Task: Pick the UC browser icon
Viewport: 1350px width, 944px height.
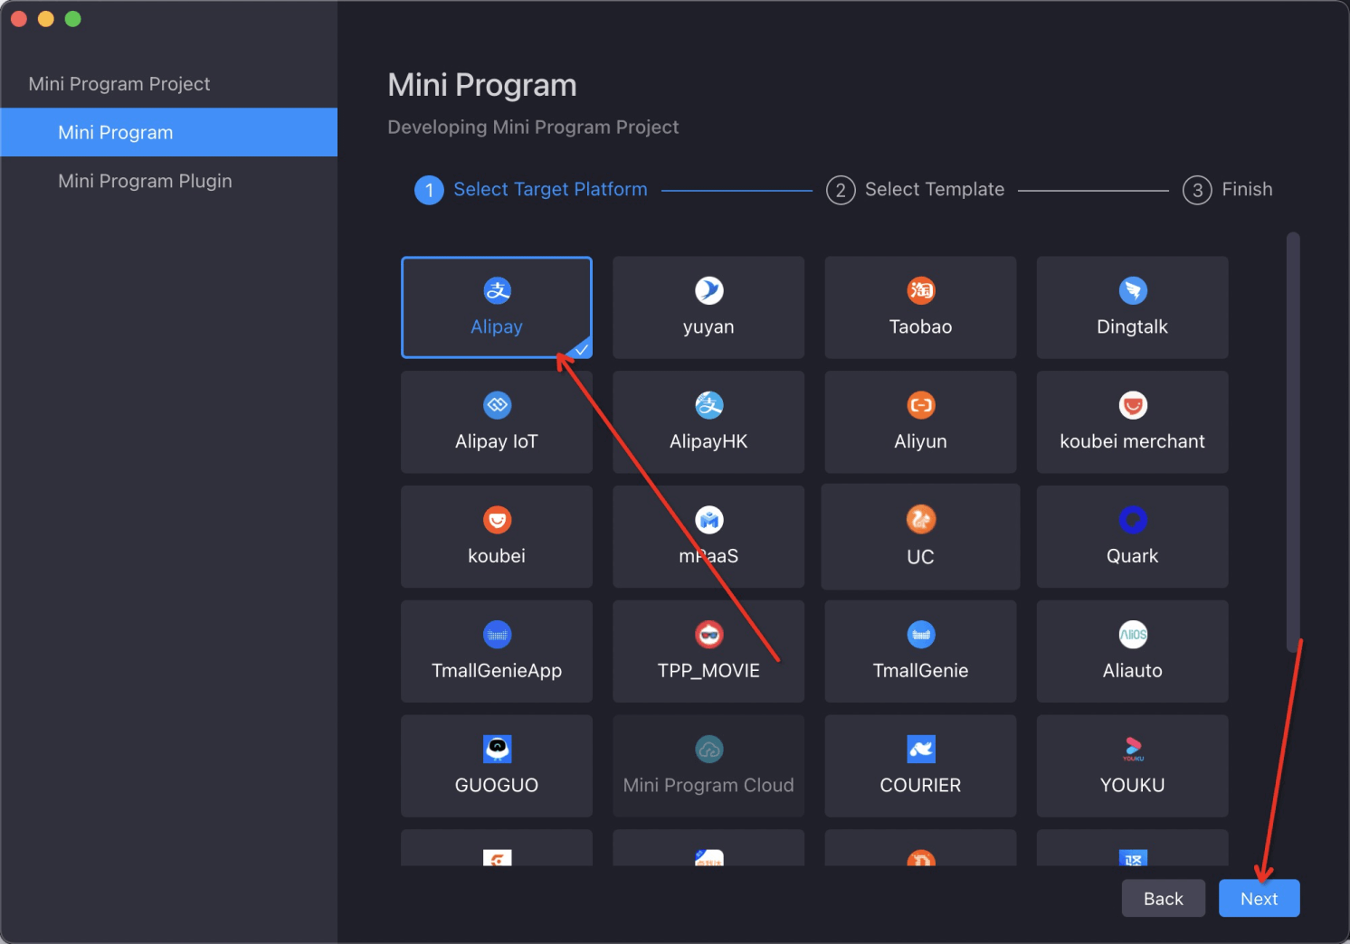Action: point(920,520)
